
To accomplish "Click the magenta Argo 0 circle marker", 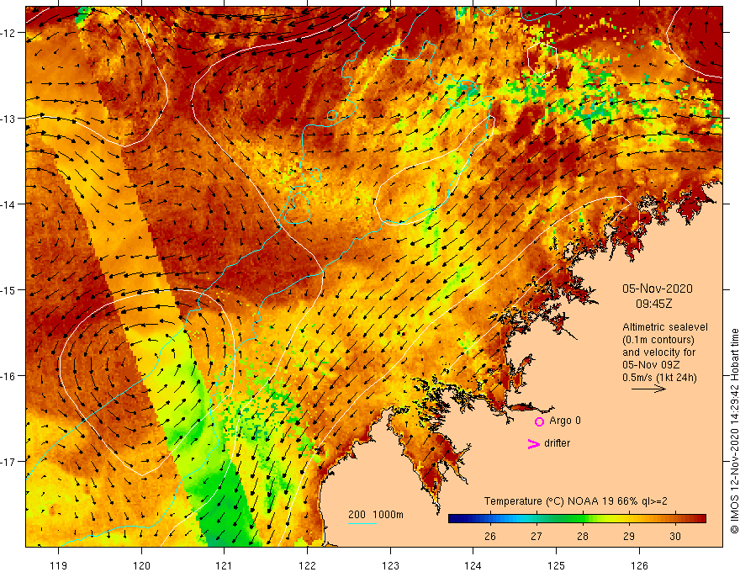I will click(539, 421).
